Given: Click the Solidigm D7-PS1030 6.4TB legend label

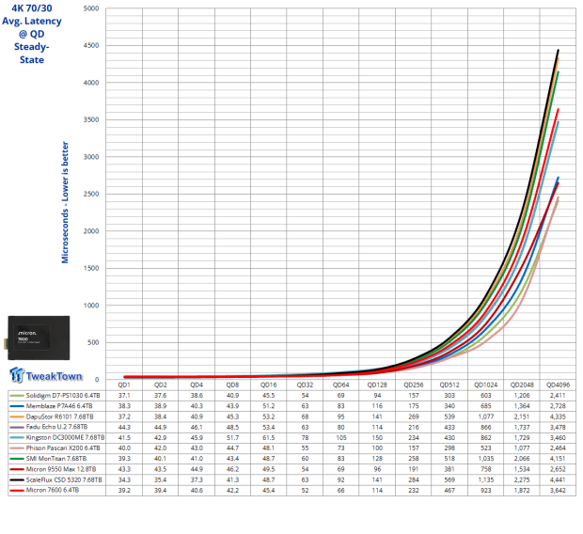Looking at the screenshot, I should [63, 396].
